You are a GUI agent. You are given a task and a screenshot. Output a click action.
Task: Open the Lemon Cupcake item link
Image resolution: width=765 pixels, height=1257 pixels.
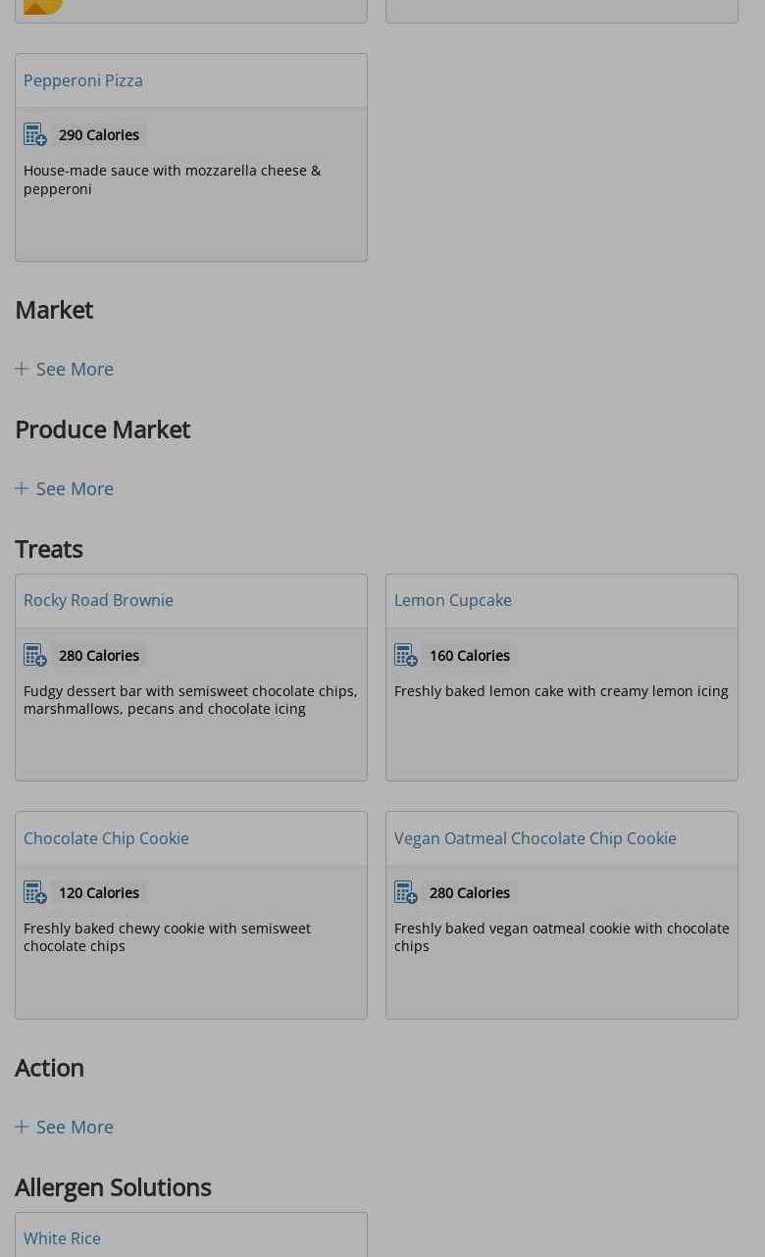click(x=453, y=600)
